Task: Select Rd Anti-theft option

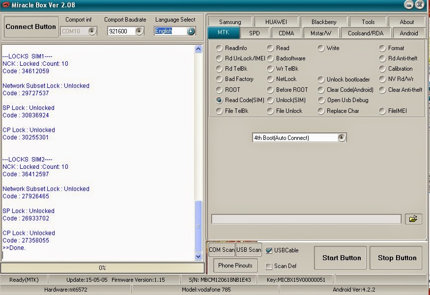Action: pyautogui.click(x=382, y=58)
